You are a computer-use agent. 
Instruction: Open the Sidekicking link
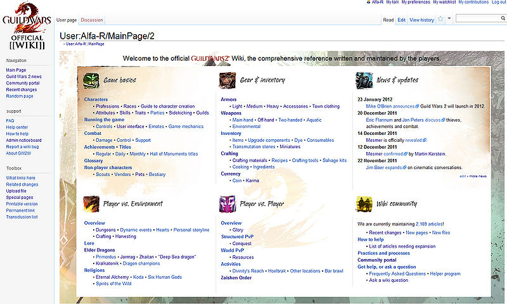pos(181,113)
